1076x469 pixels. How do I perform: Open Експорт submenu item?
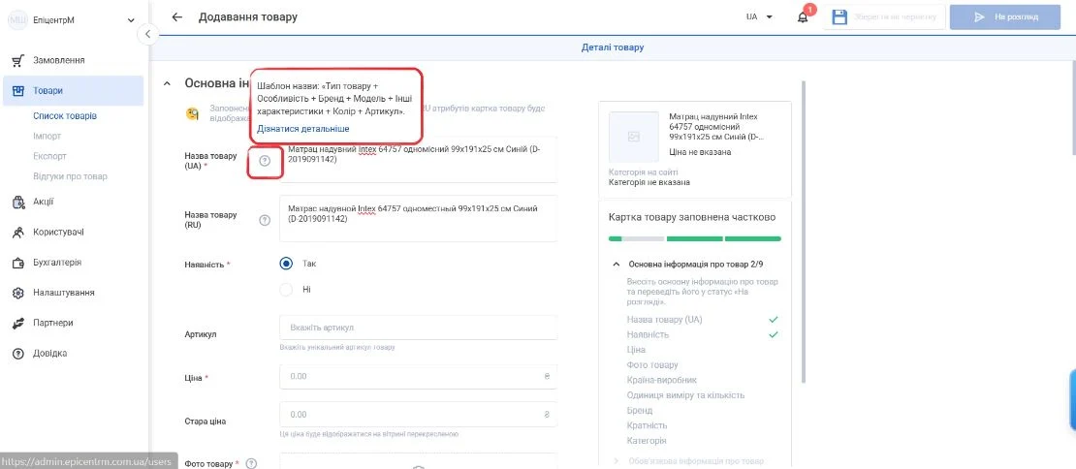[50, 156]
